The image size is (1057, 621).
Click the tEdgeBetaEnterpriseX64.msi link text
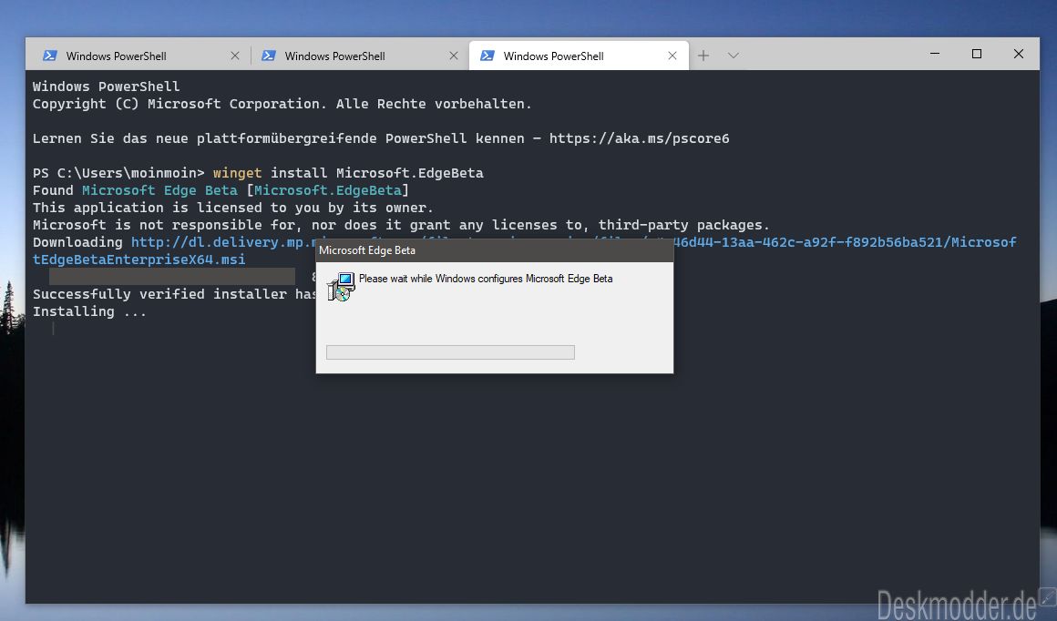(139, 260)
